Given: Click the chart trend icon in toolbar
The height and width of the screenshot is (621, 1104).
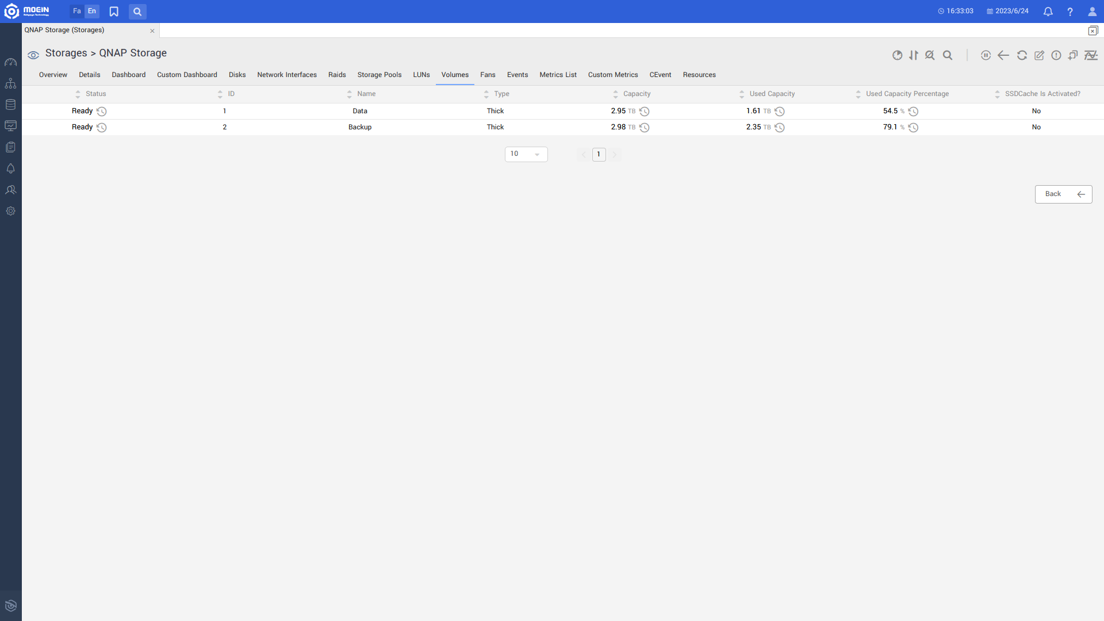Looking at the screenshot, I should pos(1091,55).
